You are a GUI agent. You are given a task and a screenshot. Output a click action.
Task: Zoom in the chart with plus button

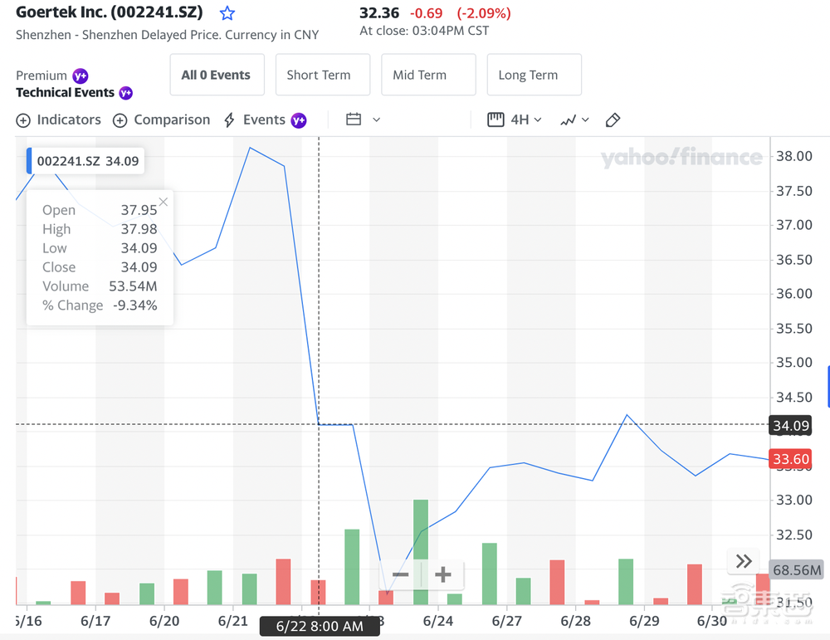click(443, 574)
